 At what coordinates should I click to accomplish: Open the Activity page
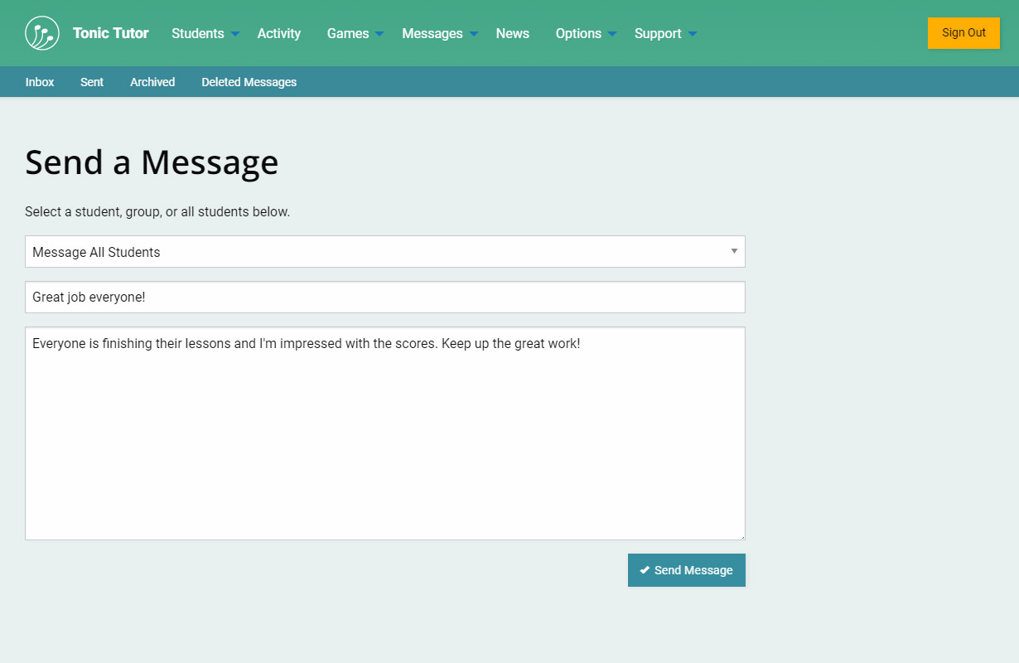pyautogui.click(x=278, y=33)
